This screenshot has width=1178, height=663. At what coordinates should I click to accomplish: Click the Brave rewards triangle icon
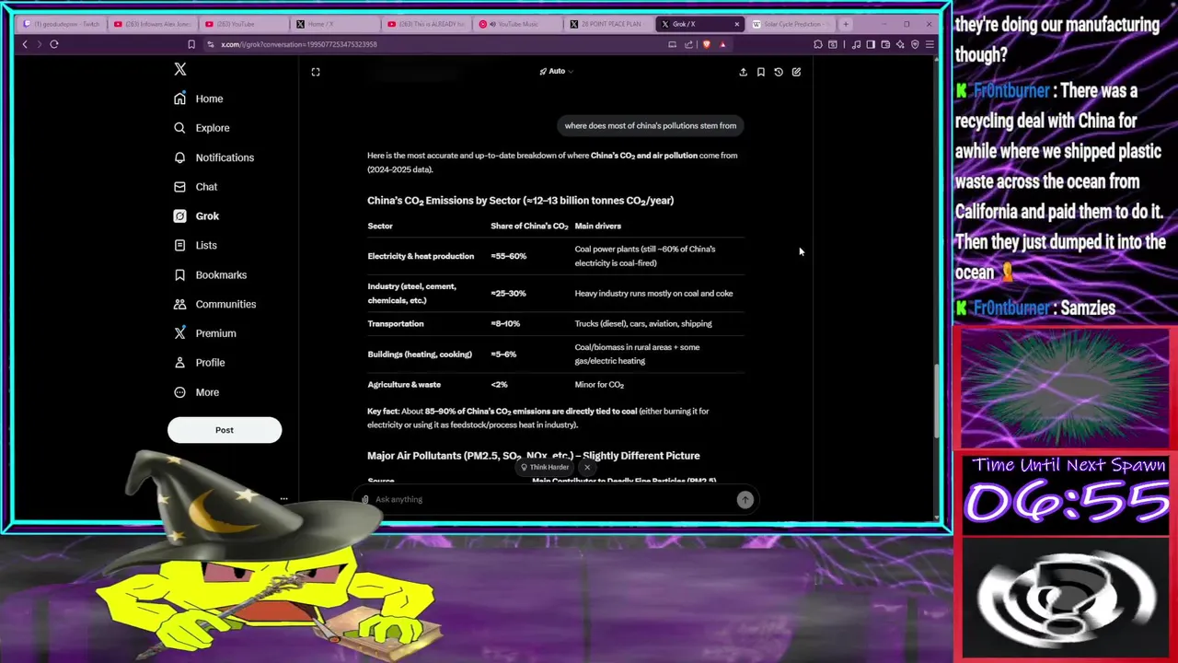[x=722, y=44]
